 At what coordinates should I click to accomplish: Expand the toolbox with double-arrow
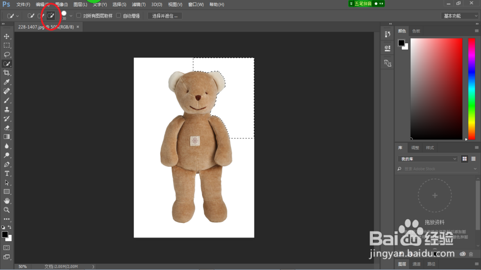[3, 24]
